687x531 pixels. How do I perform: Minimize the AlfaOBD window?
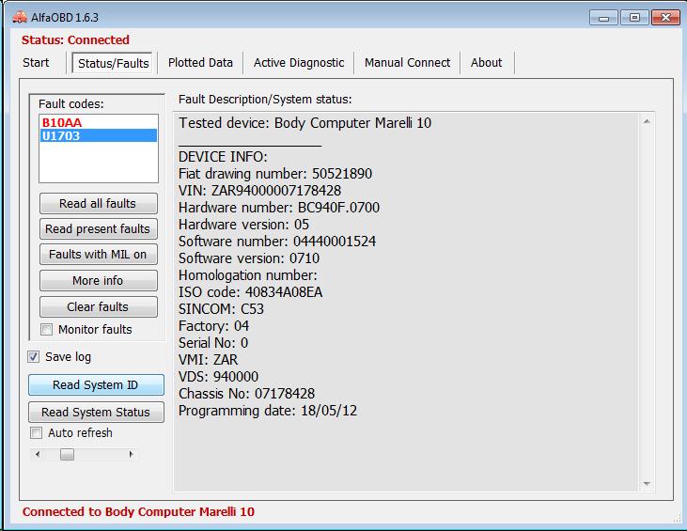tap(603, 18)
